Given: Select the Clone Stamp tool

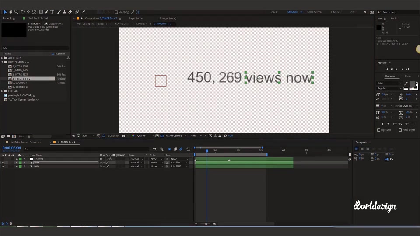Looking at the screenshot, I should pos(65,12).
